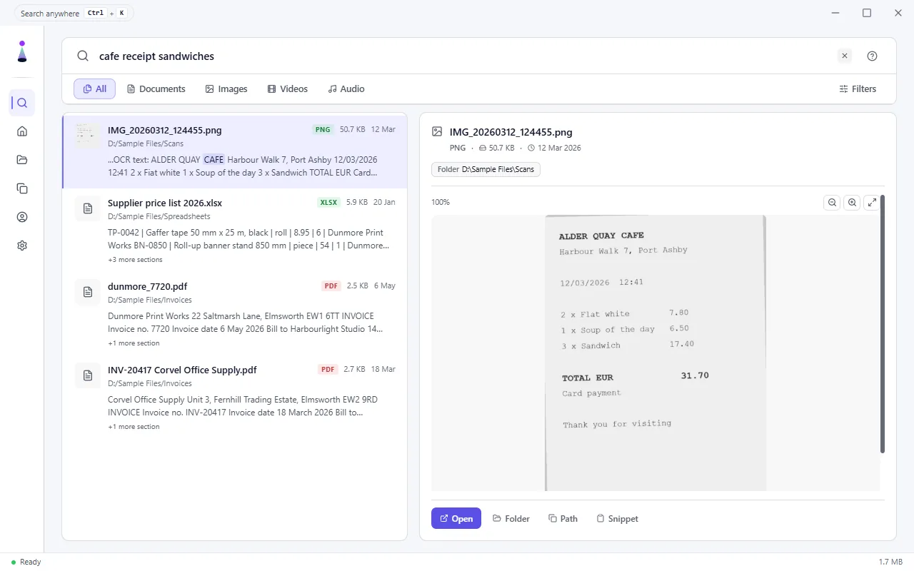Click the Search anywhere Ctrl+K box
Image resolution: width=914 pixels, height=571 pixels.
[74, 13]
